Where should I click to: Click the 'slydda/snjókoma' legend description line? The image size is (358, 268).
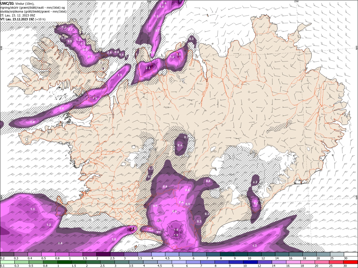tap(33, 11)
